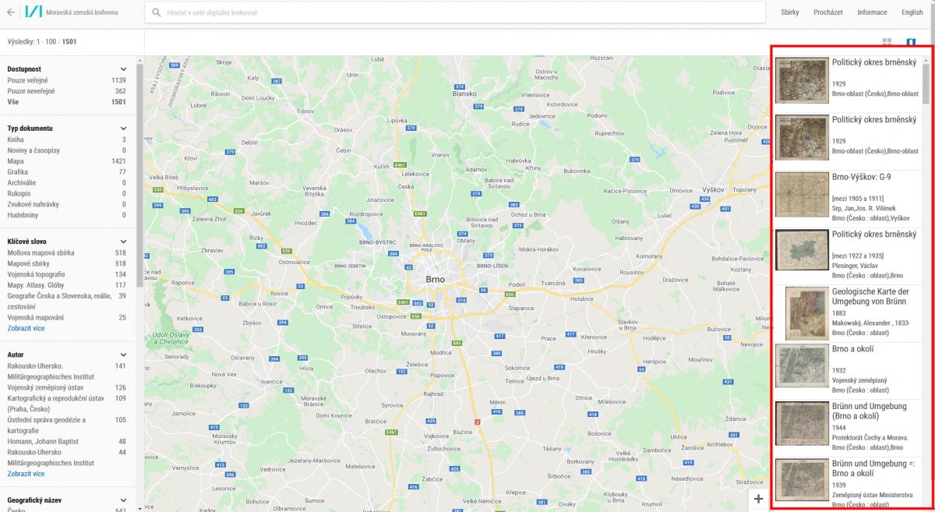Open the Informace menu item
Image resolution: width=935 pixels, height=512 pixels.
click(x=872, y=12)
